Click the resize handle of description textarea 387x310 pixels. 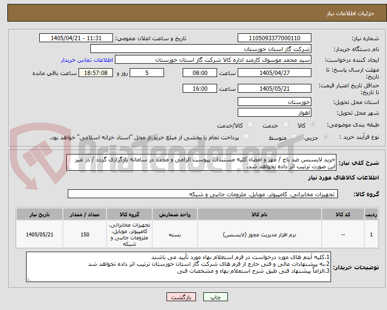69,168
